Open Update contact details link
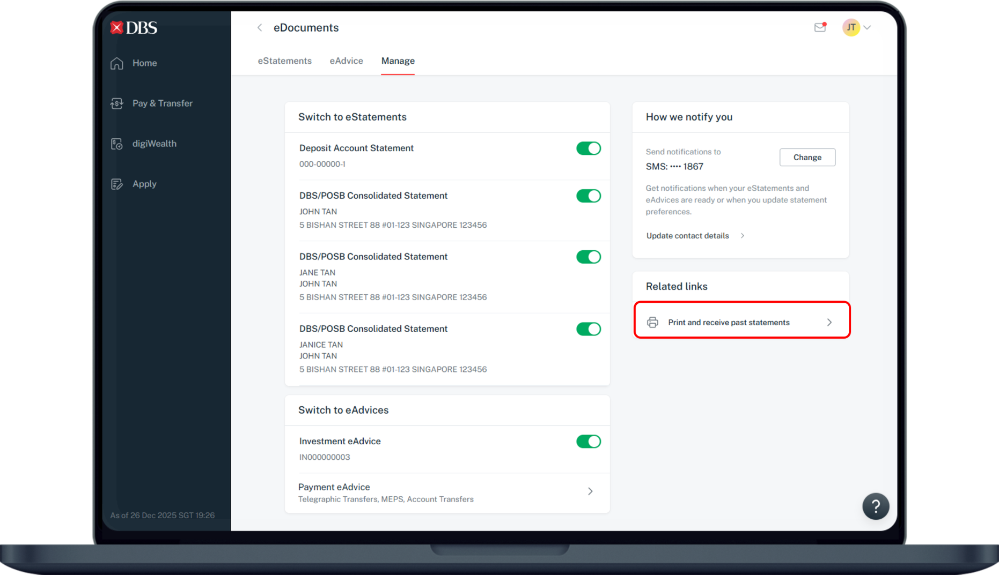 [688, 236]
